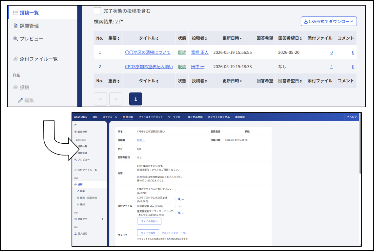Screen dimensions: 374x251
Task: Open the ... menu for CDPSプログラム式次第.pdf
Action: [183, 199]
